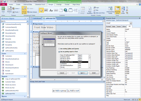Open the Totals dropdown

pyautogui.click(x=31, y=8)
